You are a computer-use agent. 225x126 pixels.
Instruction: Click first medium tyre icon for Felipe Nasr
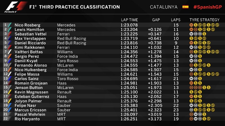click(191, 106)
